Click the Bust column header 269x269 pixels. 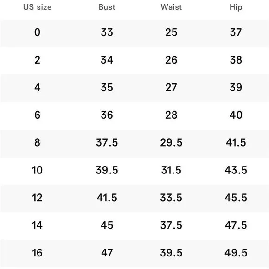coord(107,7)
